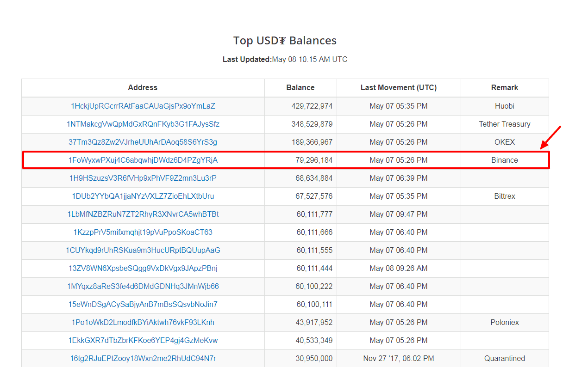The width and height of the screenshot is (563, 367).
Task: Select the balance value 189,366,967
Action: (312, 142)
